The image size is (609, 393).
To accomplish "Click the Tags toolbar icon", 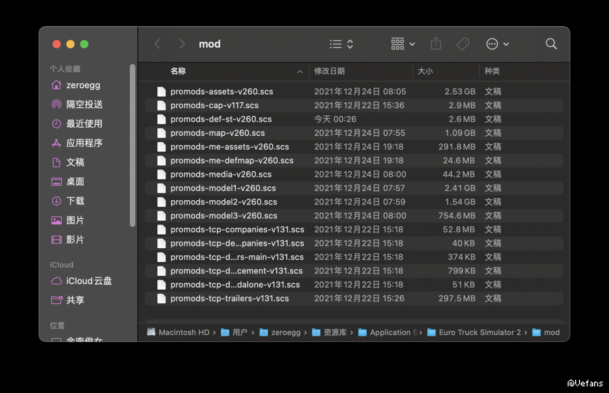I will [x=463, y=44].
